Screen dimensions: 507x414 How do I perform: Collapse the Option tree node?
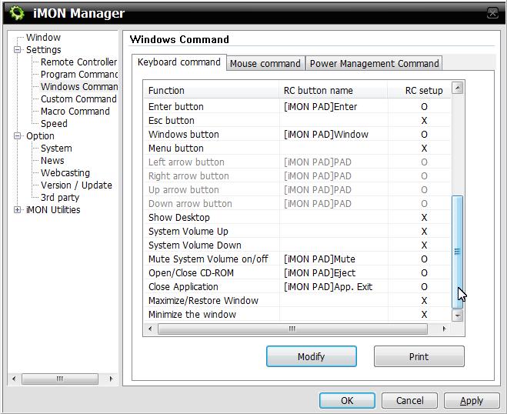tap(18, 136)
